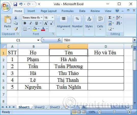Screen dimensions: 137x115
Task: Expand font color palette arrow
Action: coord(47,29)
